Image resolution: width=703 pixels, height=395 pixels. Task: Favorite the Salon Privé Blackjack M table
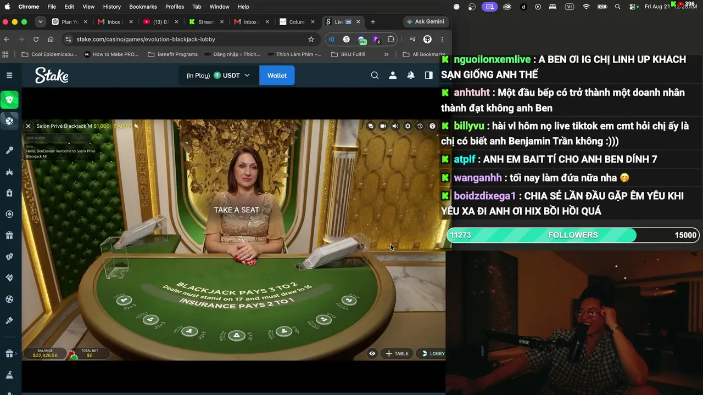[x=136, y=126]
